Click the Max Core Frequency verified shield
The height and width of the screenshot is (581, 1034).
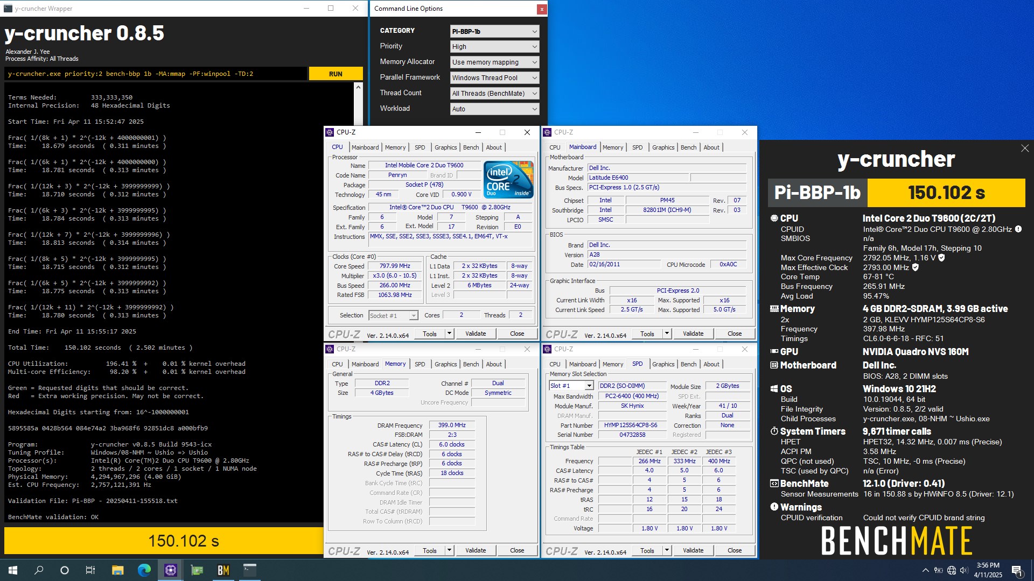(941, 258)
